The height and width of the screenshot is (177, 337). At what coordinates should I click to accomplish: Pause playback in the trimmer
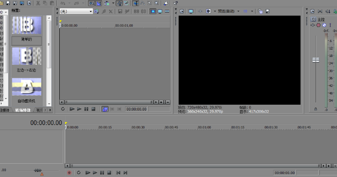pyautogui.click(x=86, y=109)
